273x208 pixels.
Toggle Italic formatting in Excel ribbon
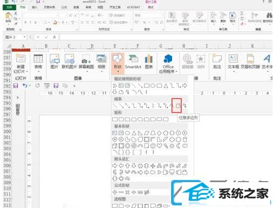pos(30,23)
